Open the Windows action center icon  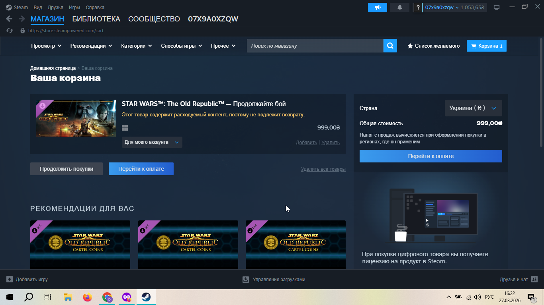pyautogui.click(x=531, y=297)
